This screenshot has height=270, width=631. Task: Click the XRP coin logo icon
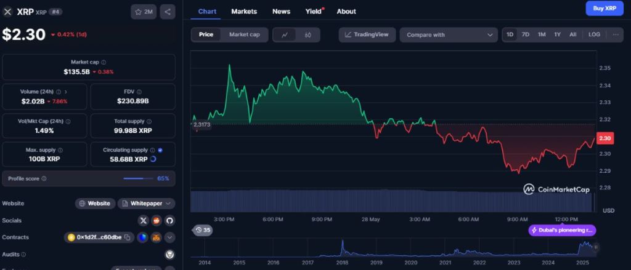(x=7, y=12)
